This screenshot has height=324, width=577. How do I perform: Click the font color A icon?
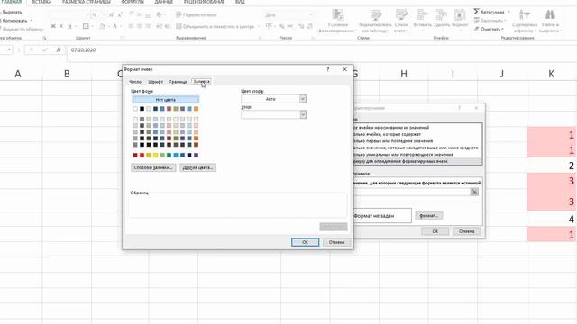[114, 26]
